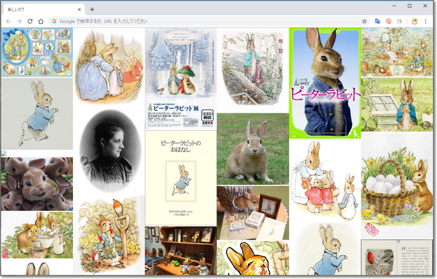
Task: Open a new tab with plus button
Action: click(92, 9)
